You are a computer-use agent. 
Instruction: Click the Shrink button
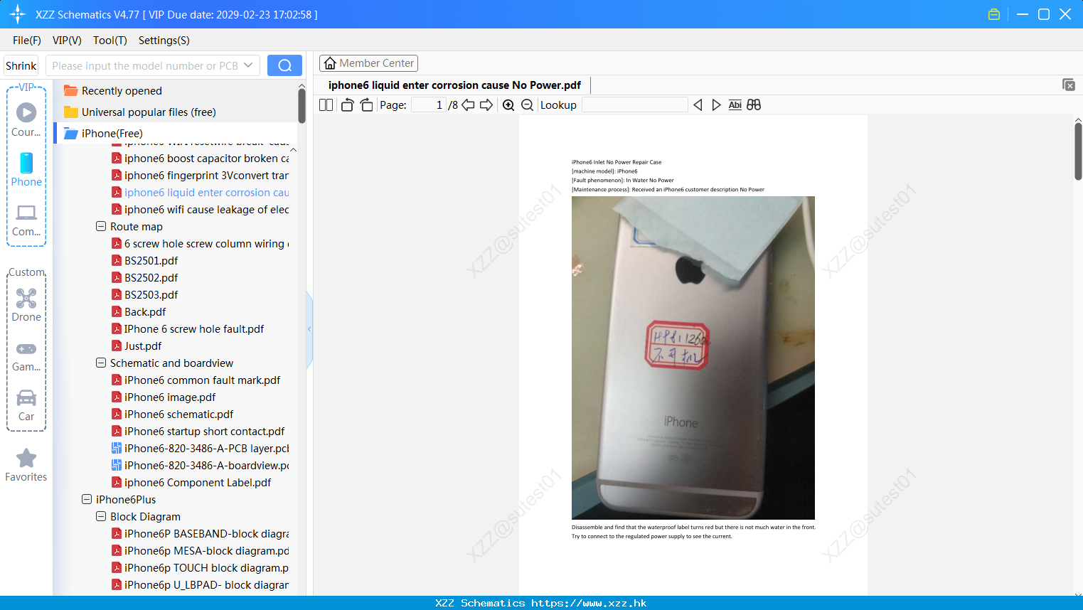(21, 65)
